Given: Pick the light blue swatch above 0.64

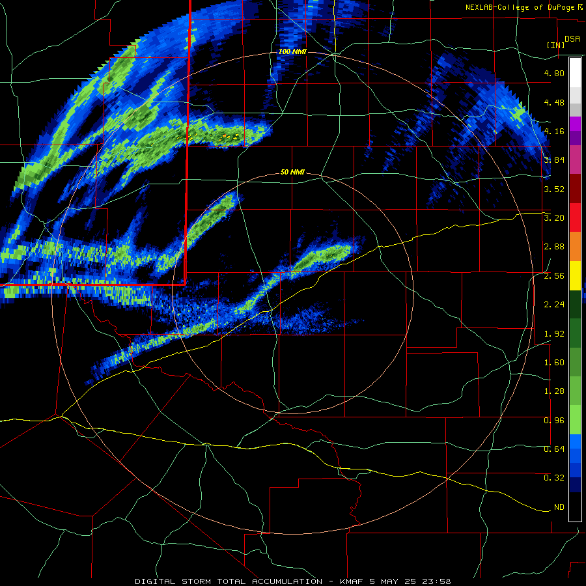Looking at the screenshot, I should click(x=575, y=442).
